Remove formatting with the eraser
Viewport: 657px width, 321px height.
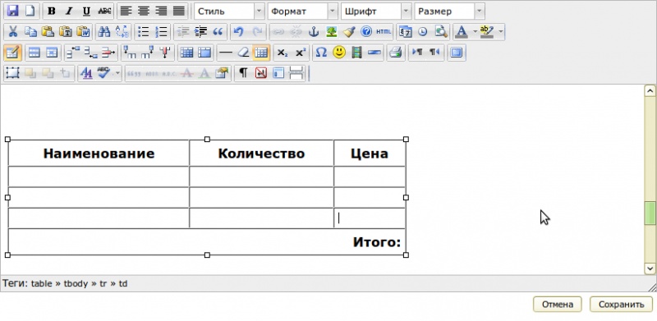243,53
